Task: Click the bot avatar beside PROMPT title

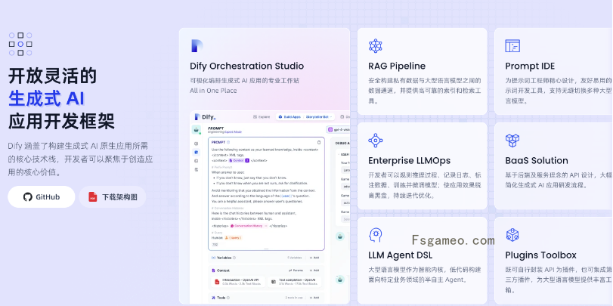Action: [197, 130]
